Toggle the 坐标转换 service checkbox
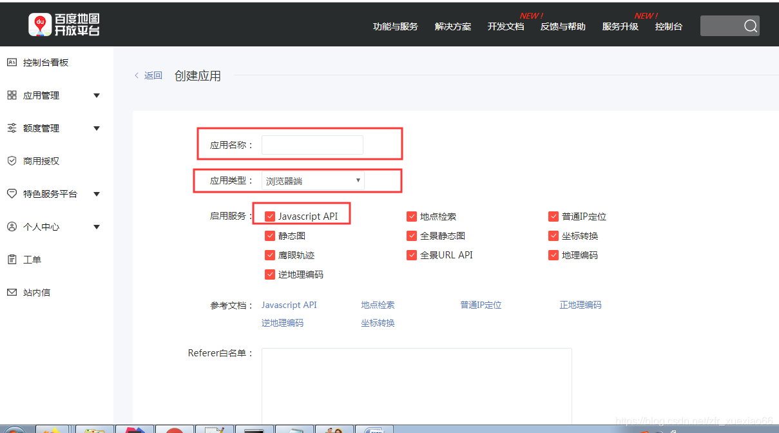The image size is (779, 433). pyautogui.click(x=553, y=236)
